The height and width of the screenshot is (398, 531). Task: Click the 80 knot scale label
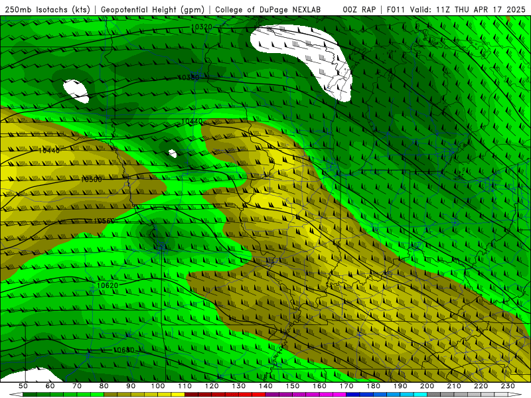pos(104,386)
